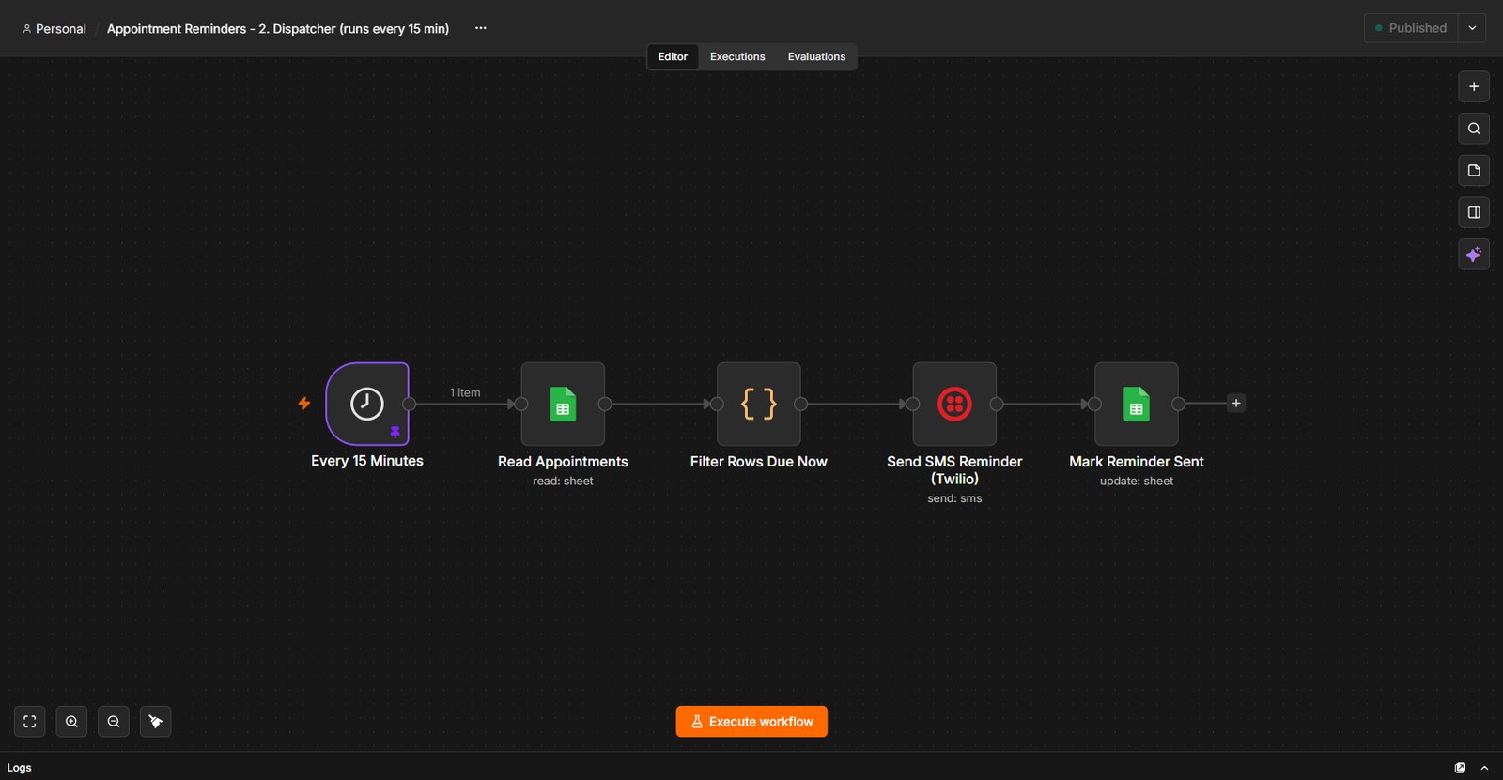Expand the Logs panel chevron
This screenshot has height=780, width=1503.
[x=1484, y=768]
